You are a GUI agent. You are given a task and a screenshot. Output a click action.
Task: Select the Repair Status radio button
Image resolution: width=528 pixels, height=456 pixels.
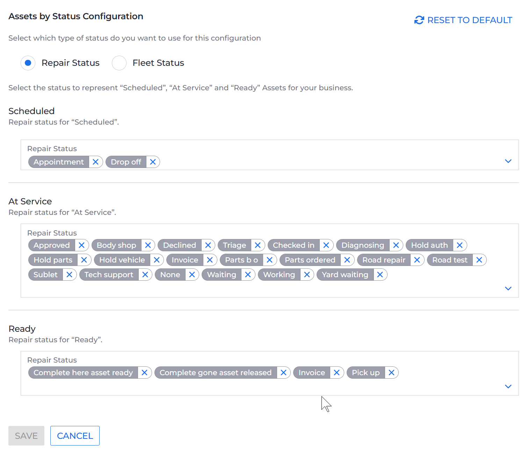coord(28,63)
